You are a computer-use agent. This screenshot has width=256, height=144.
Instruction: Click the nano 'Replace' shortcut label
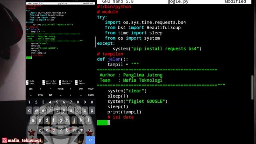66,84
